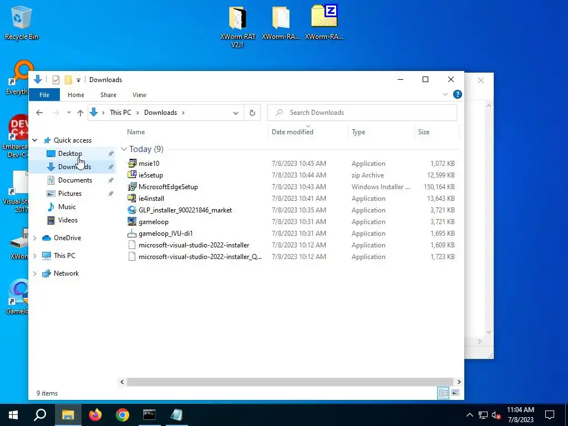Select Documents in the navigation pane
Viewport: 568px width, 426px height.
(x=75, y=180)
